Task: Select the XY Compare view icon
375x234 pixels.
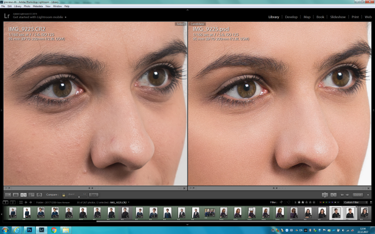Action: [x=23, y=195]
